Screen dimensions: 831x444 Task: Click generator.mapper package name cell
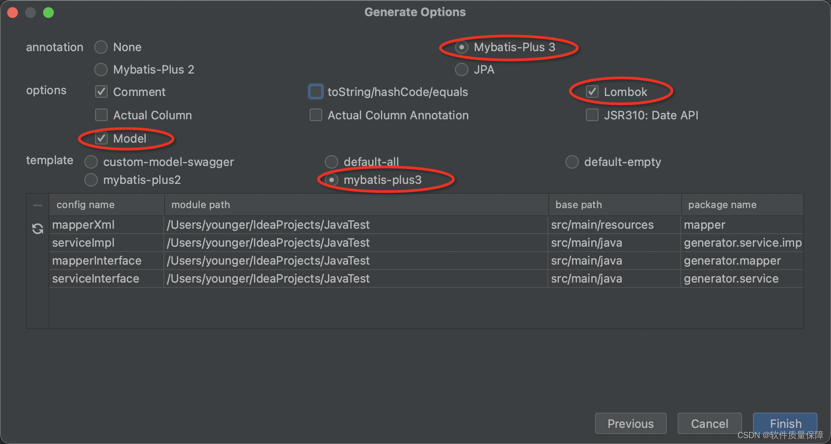(742, 261)
